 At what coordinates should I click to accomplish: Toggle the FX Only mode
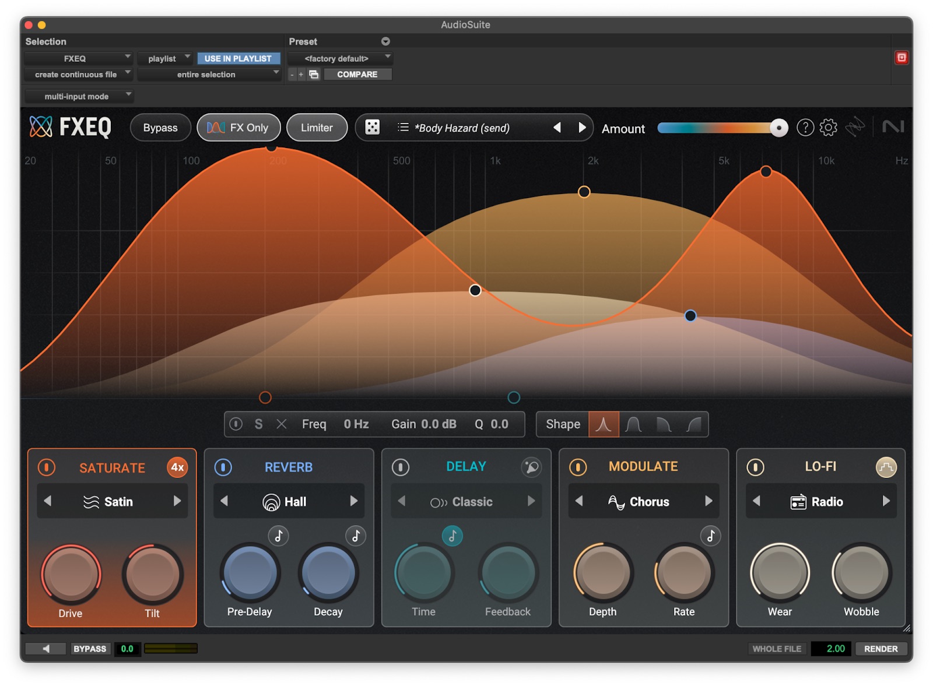238,127
